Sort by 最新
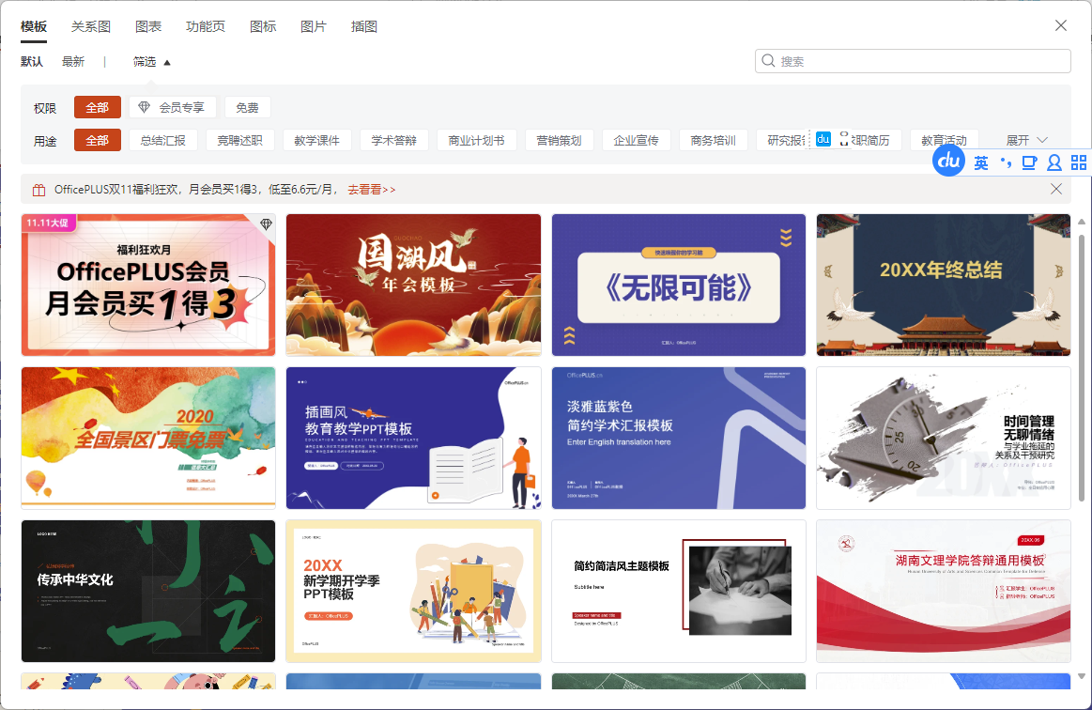The width and height of the screenshot is (1092, 710). (73, 62)
